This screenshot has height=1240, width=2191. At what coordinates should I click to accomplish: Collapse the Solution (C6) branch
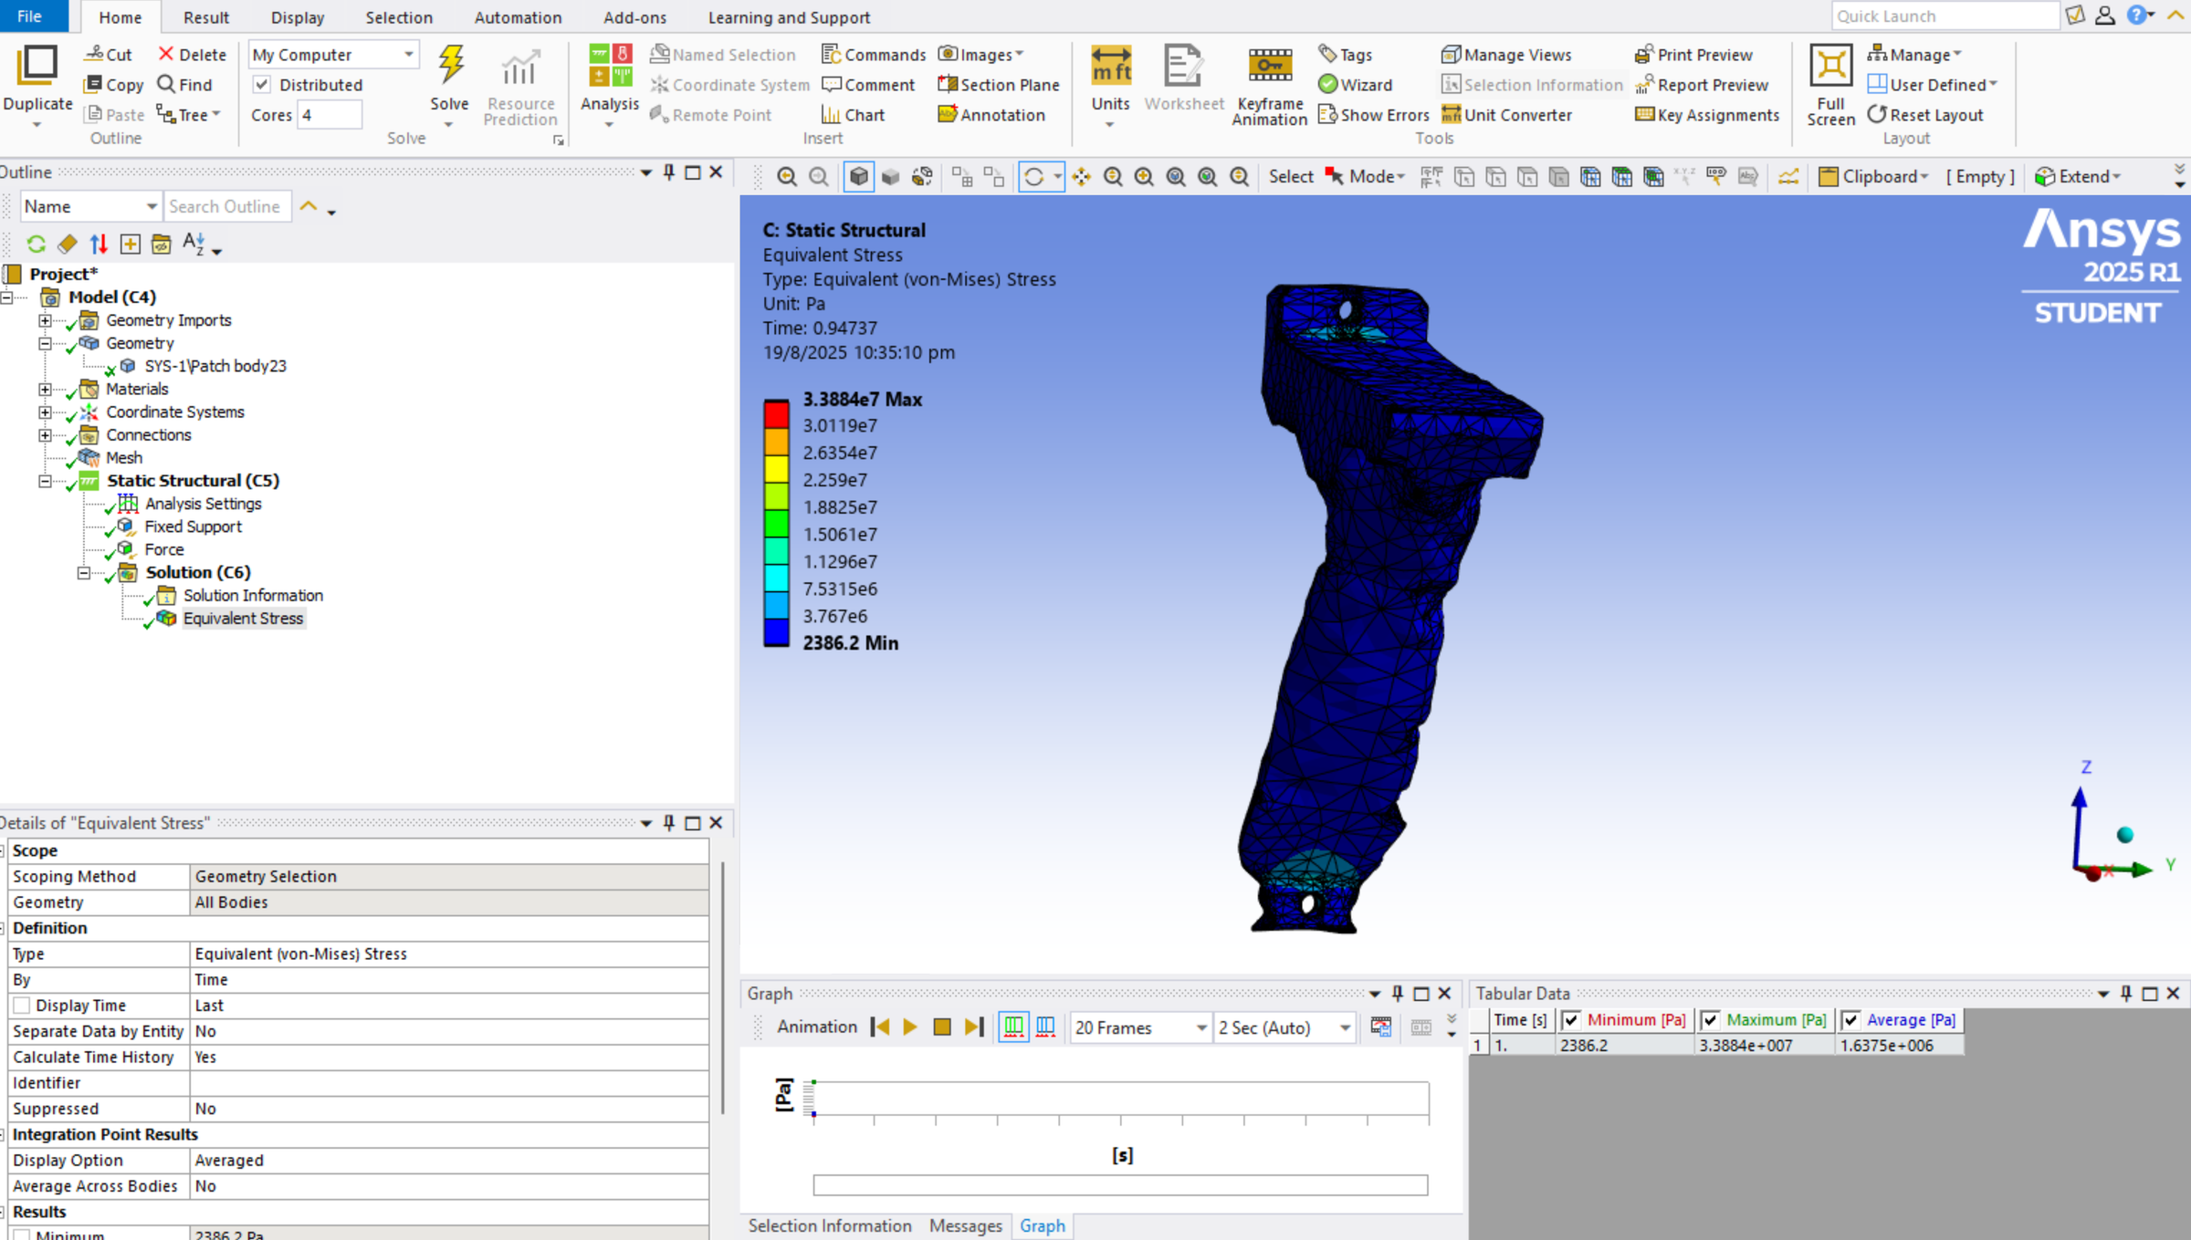pyautogui.click(x=85, y=572)
